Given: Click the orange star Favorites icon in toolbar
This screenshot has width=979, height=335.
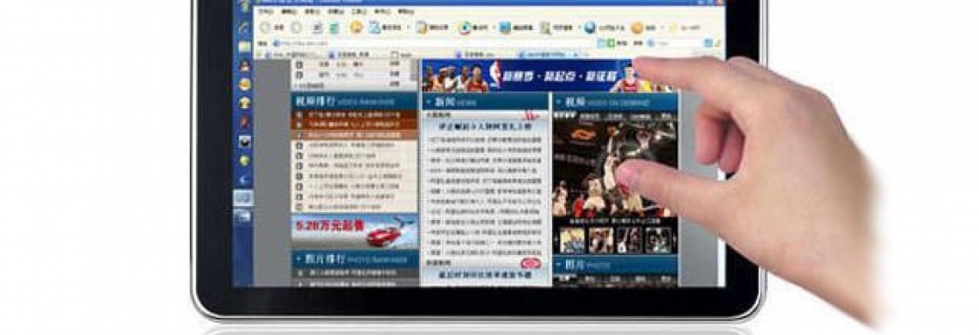Looking at the screenshot, I should click(356, 27).
